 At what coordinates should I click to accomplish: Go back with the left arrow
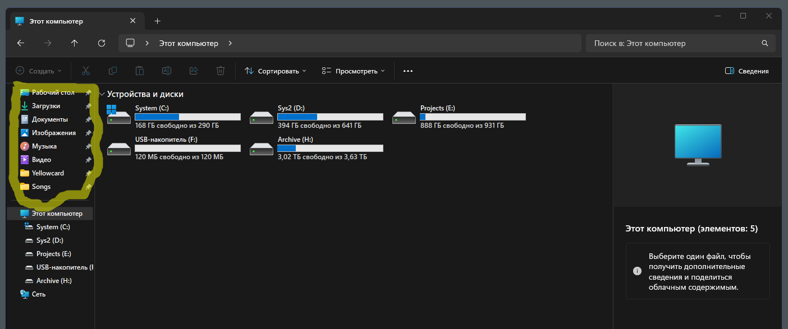pos(21,43)
